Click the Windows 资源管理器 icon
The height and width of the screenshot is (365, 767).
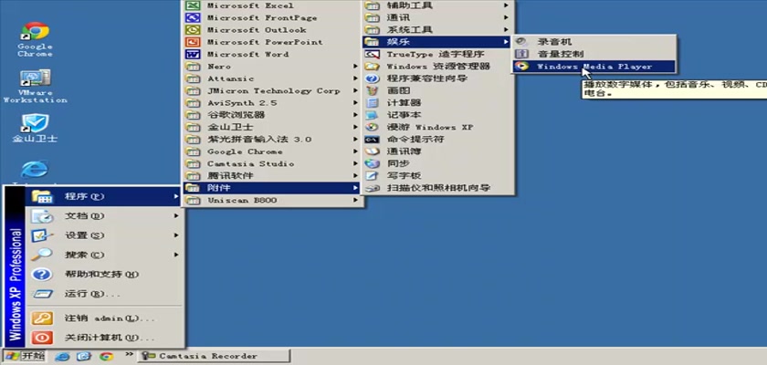coord(373,66)
